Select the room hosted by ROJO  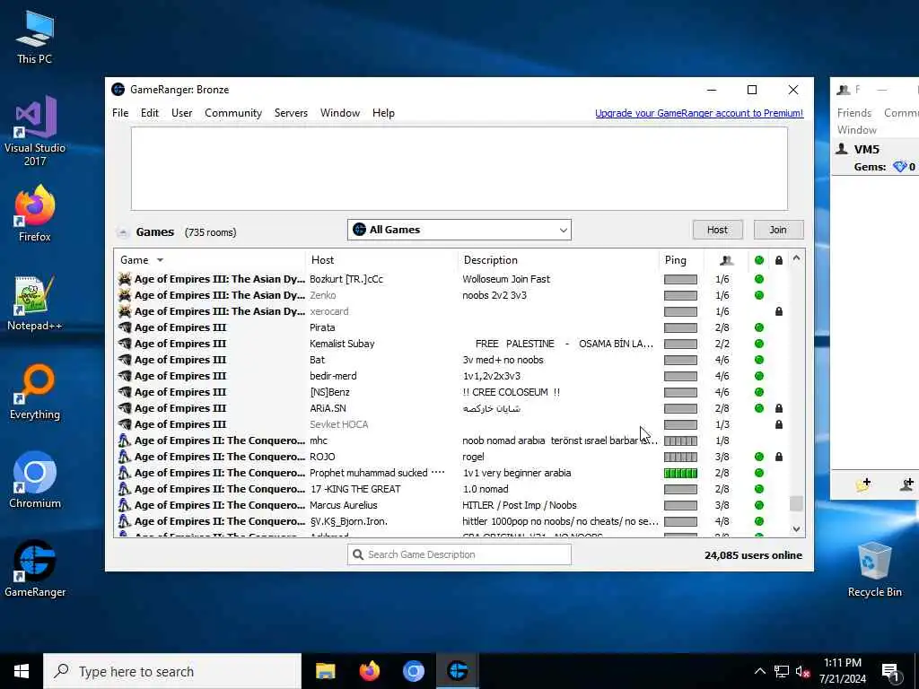coord(451,457)
